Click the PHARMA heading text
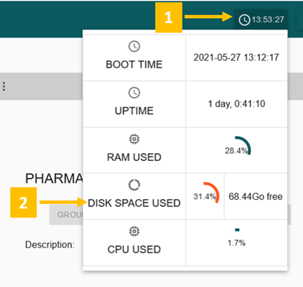 (54, 178)
